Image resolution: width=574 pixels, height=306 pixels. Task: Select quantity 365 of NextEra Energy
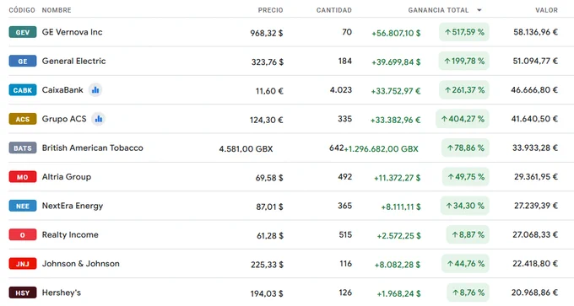345,206
